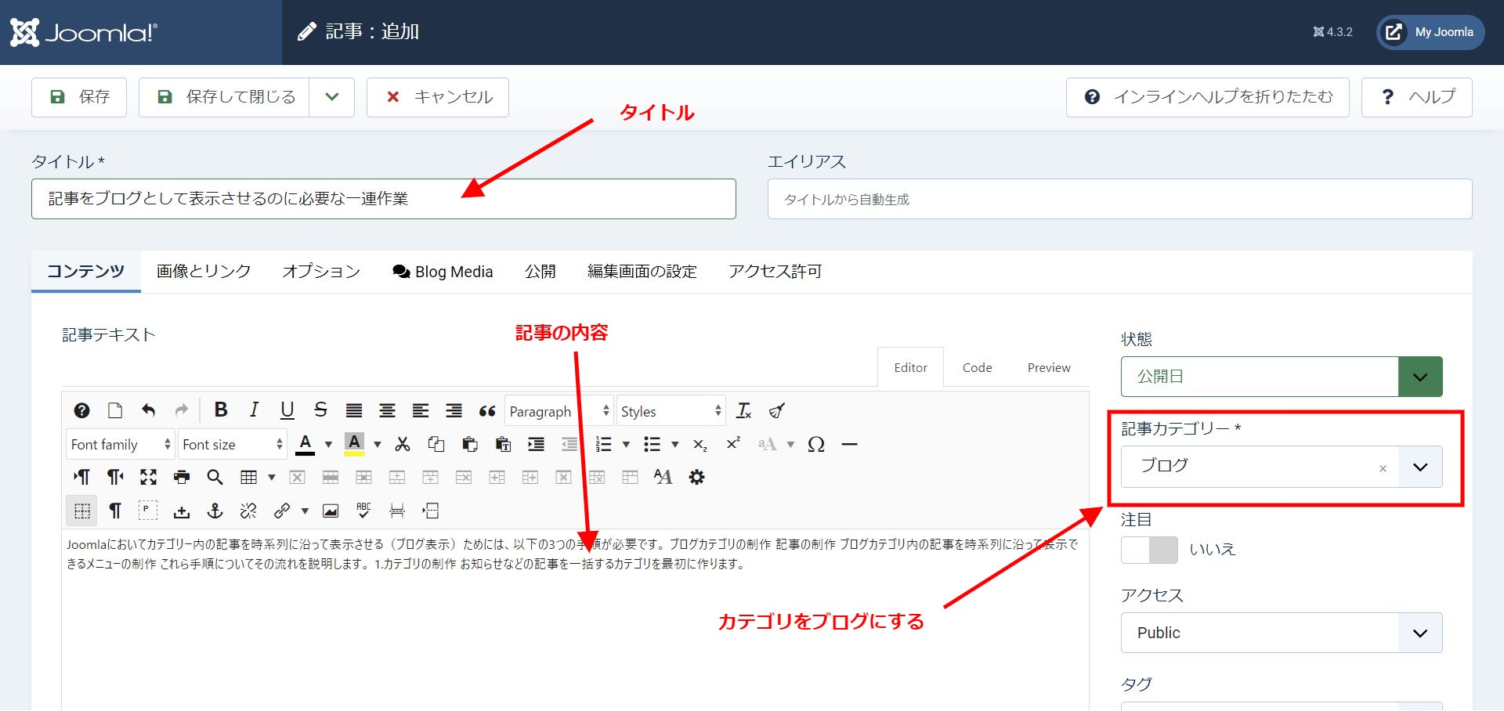Viewport: 1504px width, 711px height.
Task: Switch to the 画像とリンク tab
Action: tap(201, 271)
